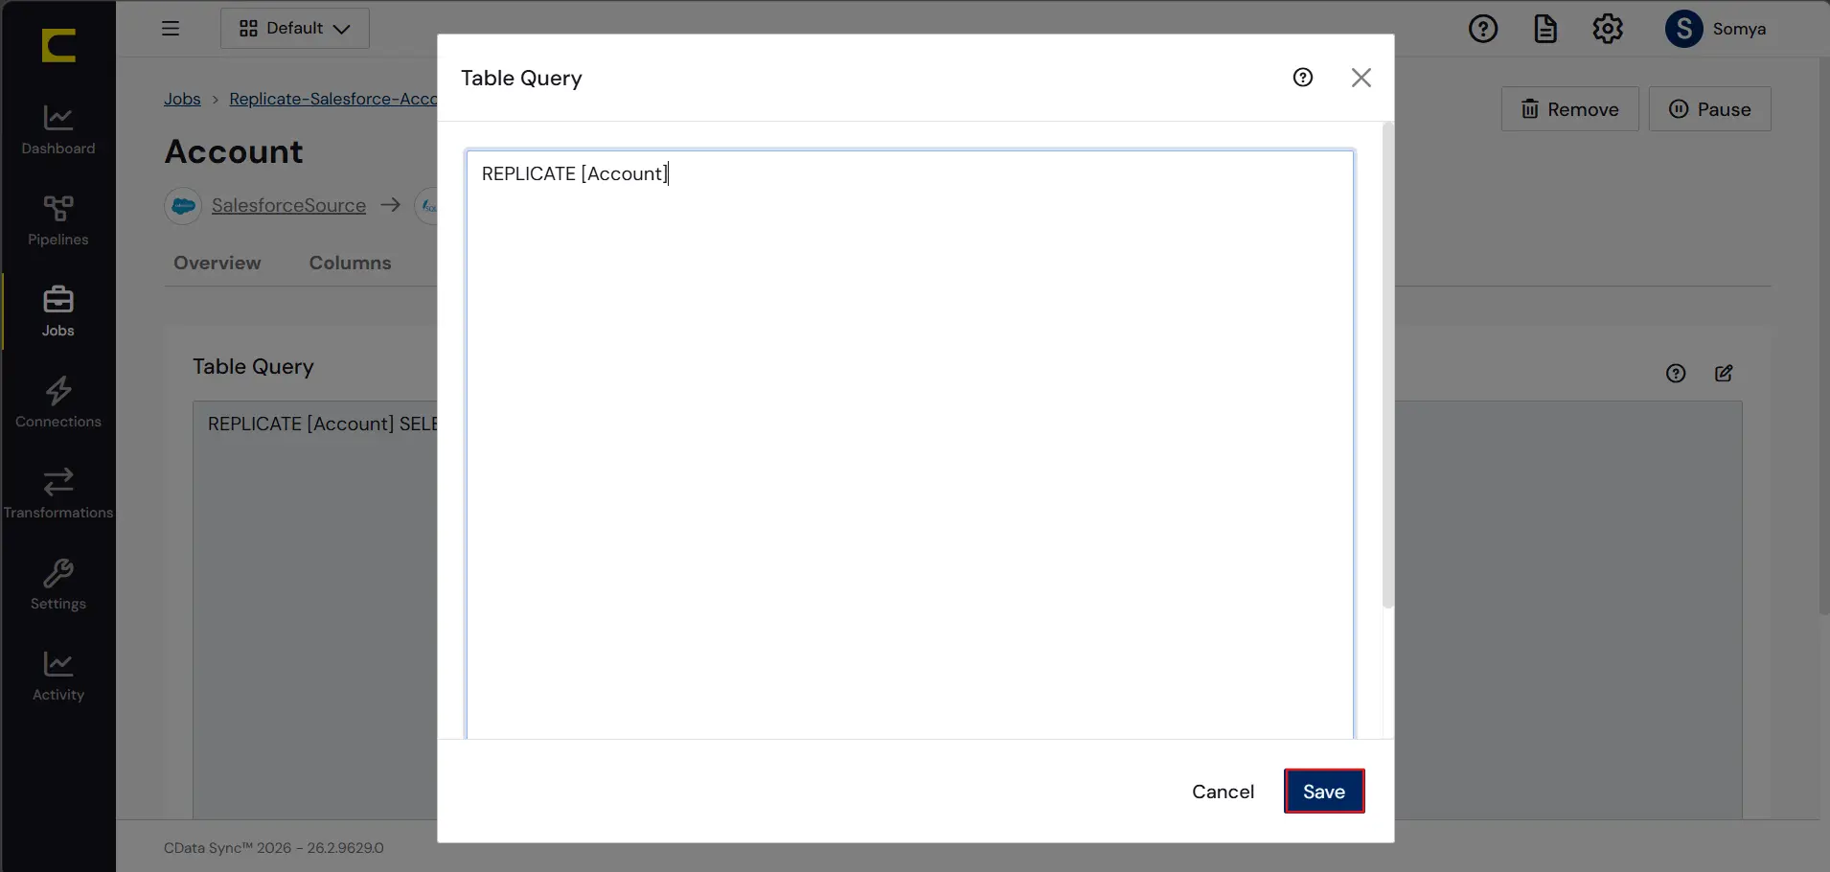
Task: Click the Remove button
Action: point(1570,109)
